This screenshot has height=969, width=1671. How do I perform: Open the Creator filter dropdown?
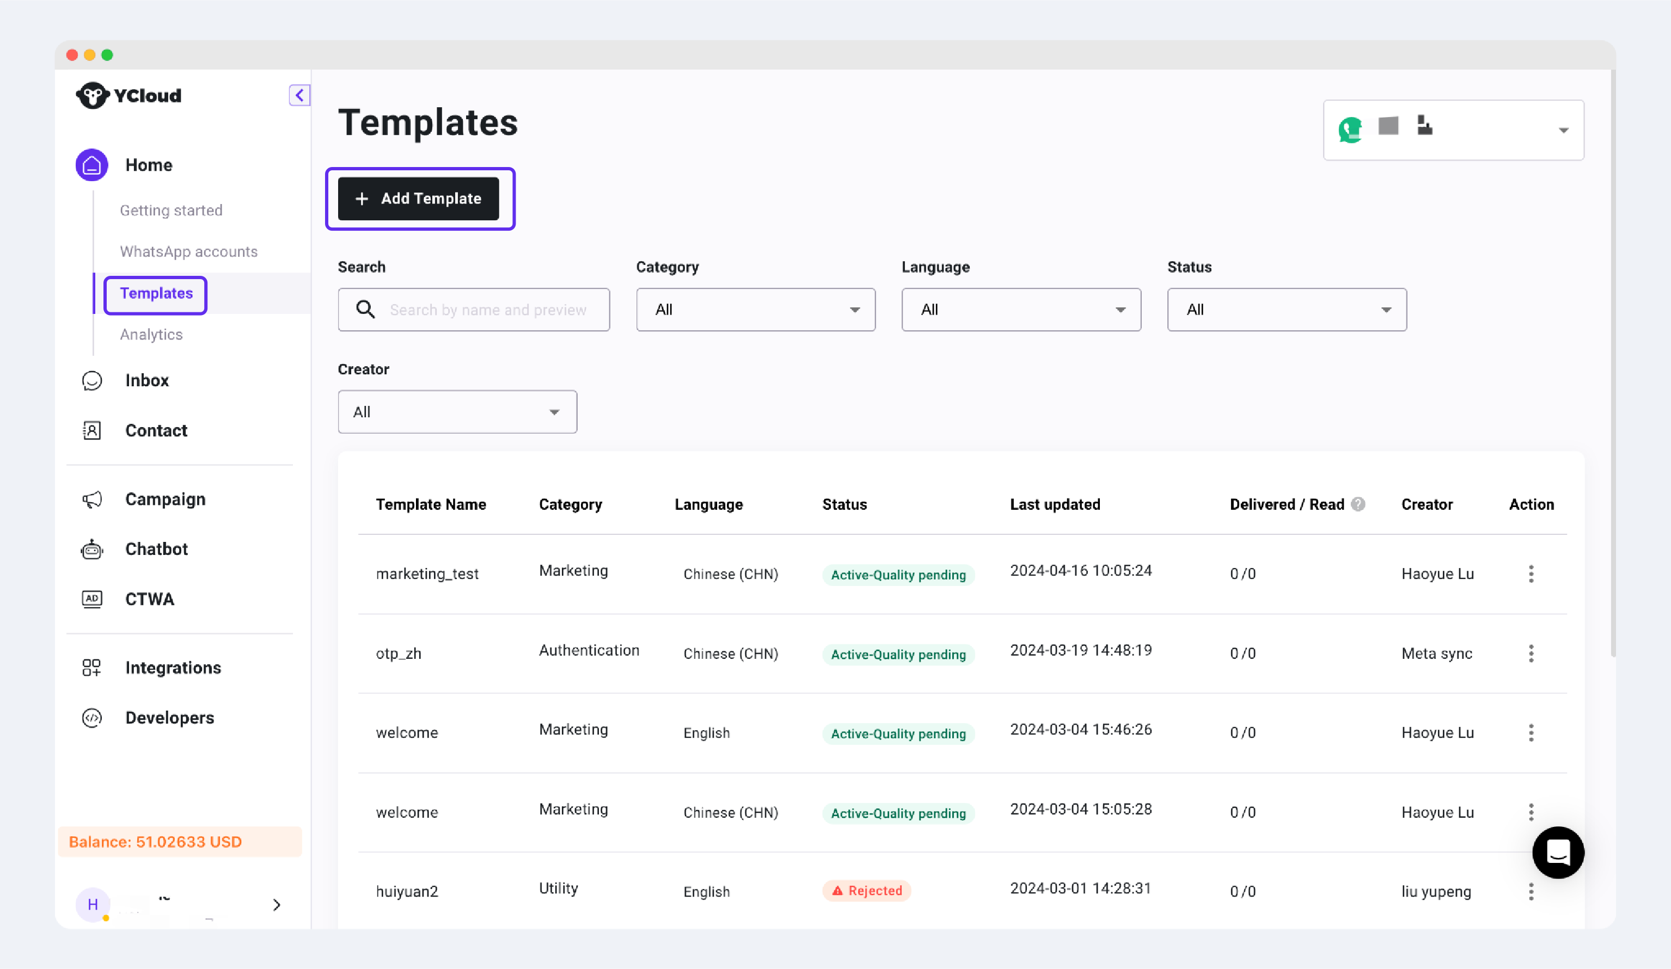pyautogui.click(x=457, y=411)
